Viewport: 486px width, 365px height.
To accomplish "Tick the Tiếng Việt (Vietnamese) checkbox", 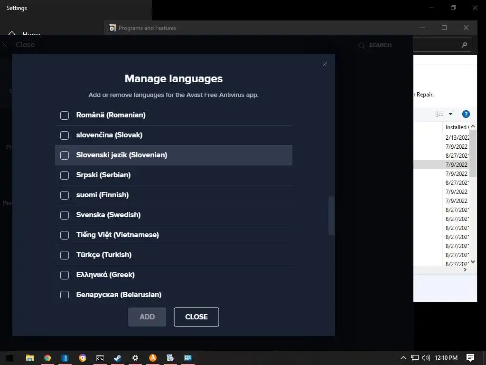I will [65, 235].
